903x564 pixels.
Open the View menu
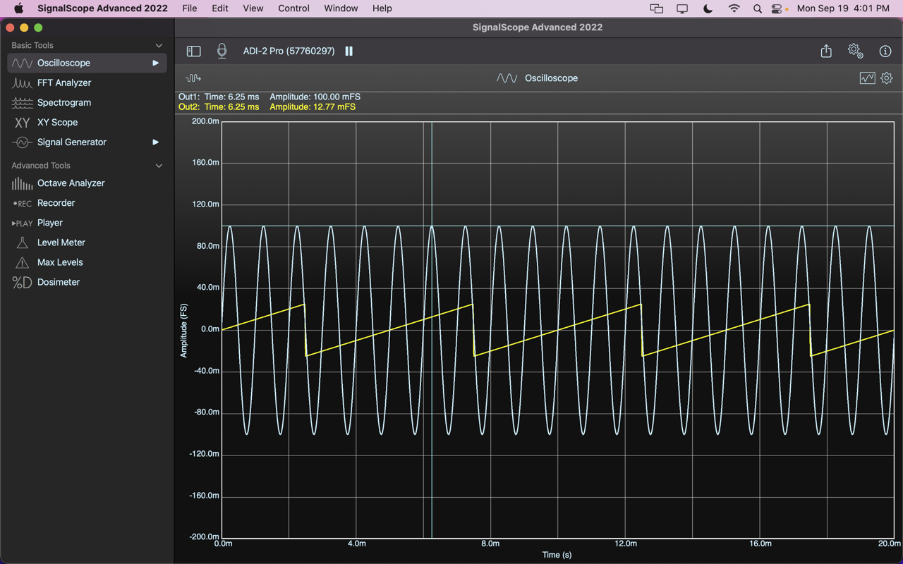coord(253,8)
